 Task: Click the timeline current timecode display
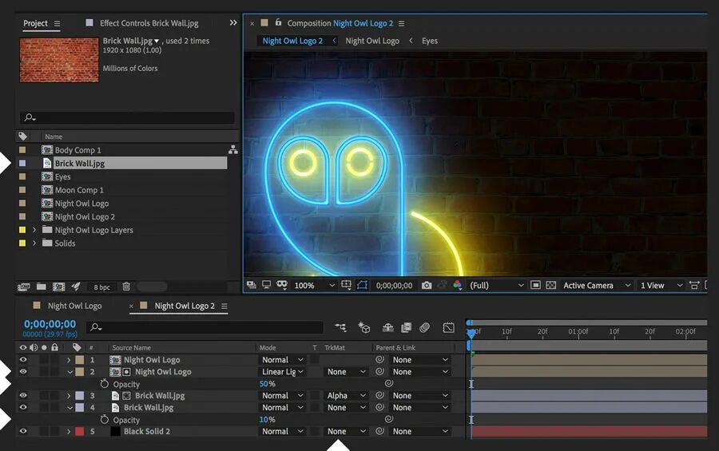(x=50, y=324)
